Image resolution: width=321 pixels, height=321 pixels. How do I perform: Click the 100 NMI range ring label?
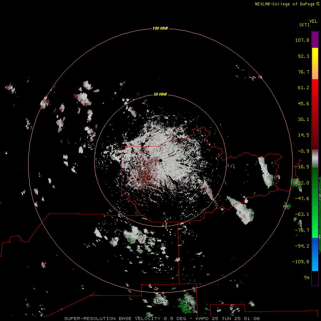coord(160,28)
